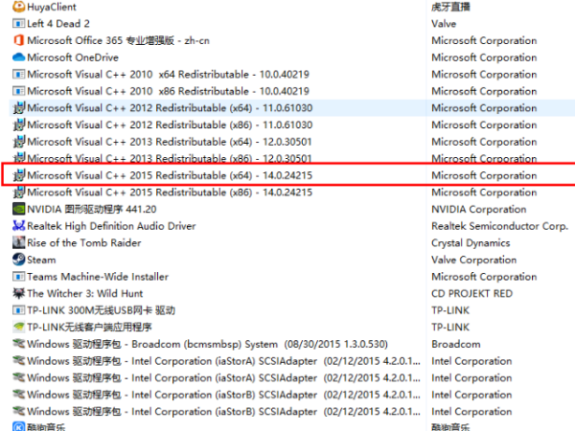Click Realtek Semiconductor Corp. publisher cell
This screenshot has height=431, width=575.
[x=500, y=226]
